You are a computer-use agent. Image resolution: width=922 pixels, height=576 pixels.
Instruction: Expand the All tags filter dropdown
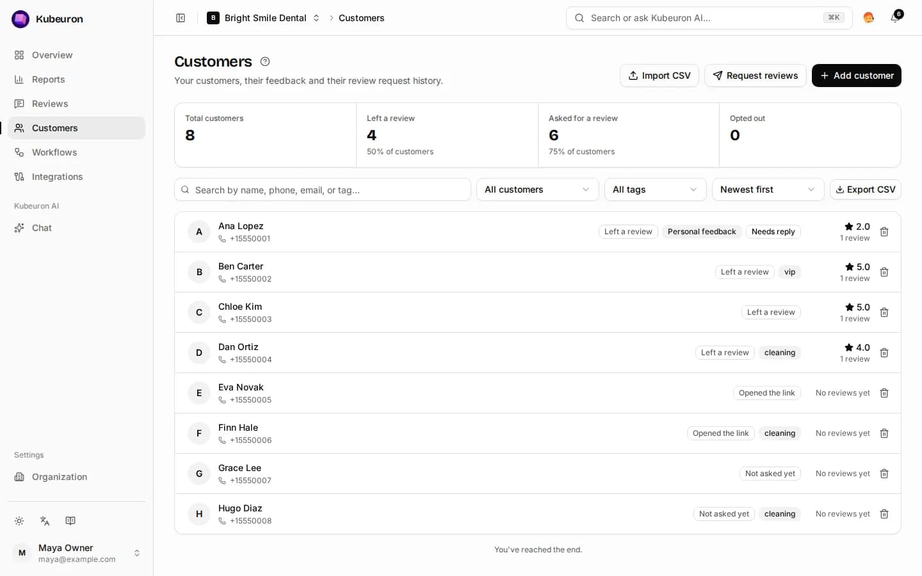(x=655, y=189)
